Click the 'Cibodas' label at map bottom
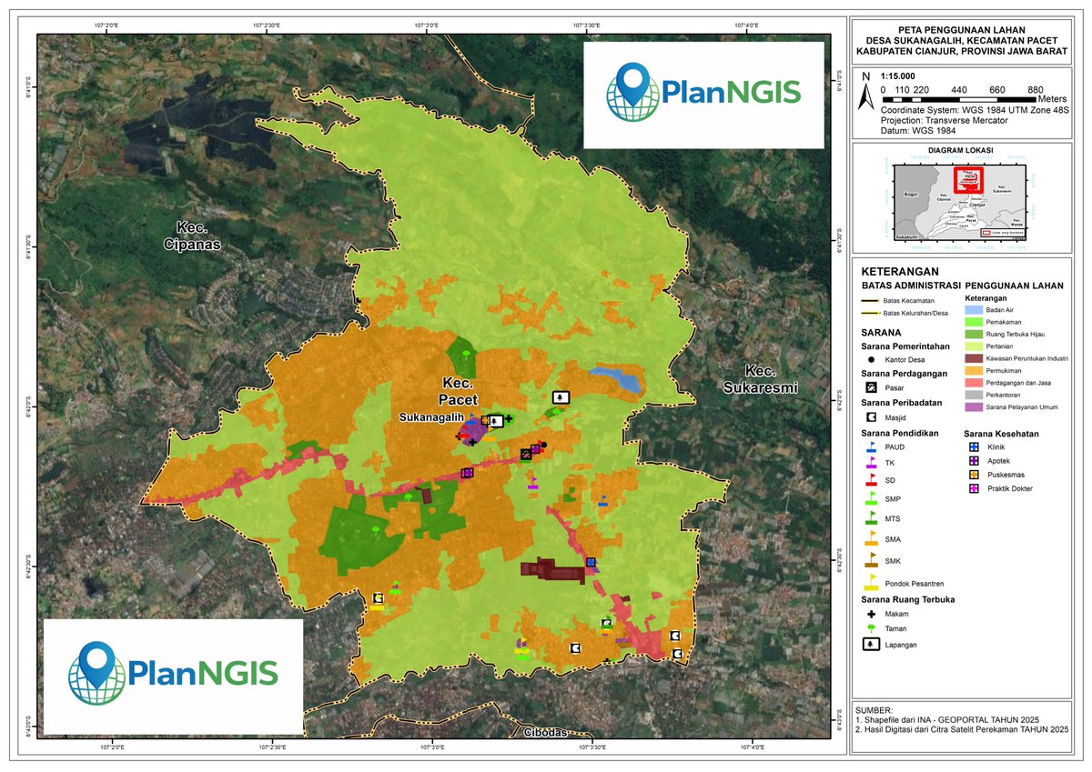 pos(544,732)
